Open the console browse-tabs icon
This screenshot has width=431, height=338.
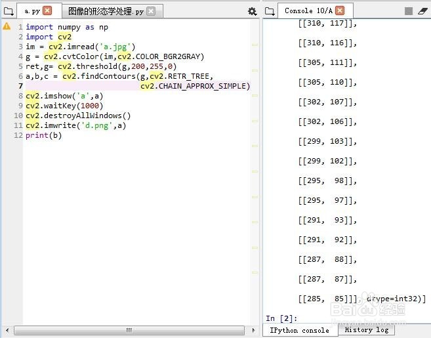pos(270,11)
